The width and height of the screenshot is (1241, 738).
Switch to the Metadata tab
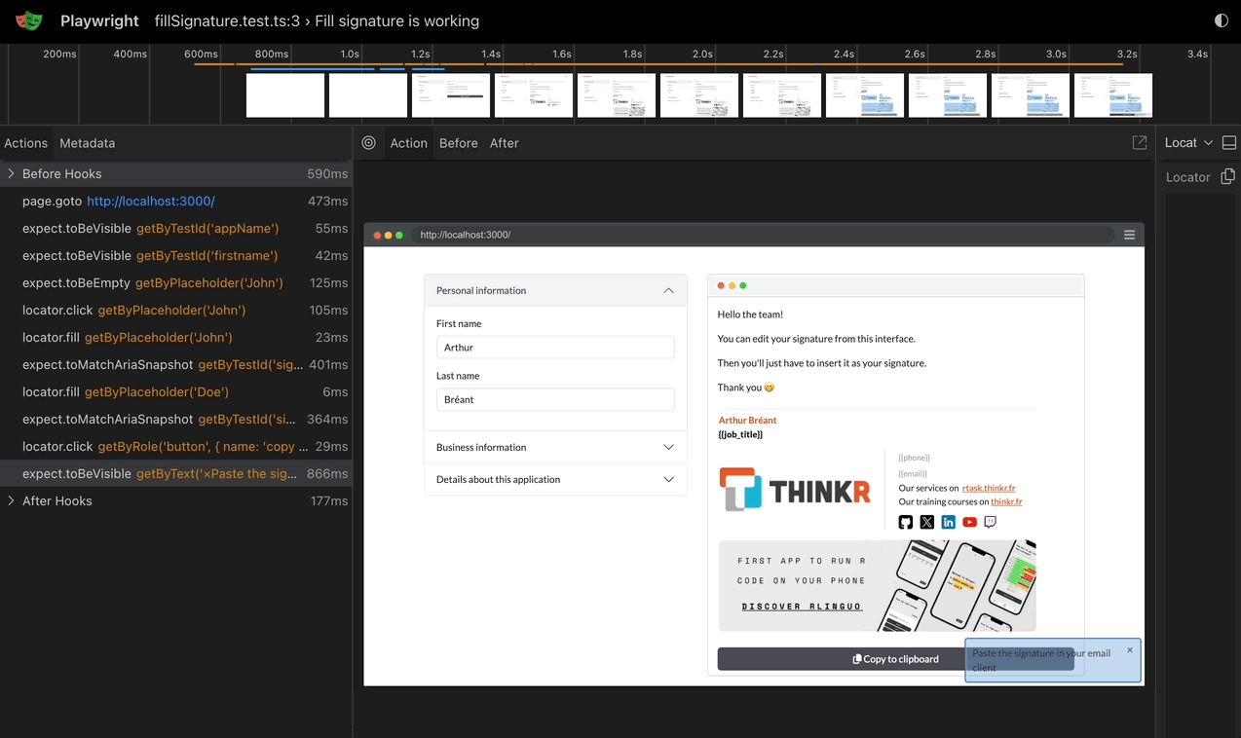pyautogui.click(x=87, y=143)
